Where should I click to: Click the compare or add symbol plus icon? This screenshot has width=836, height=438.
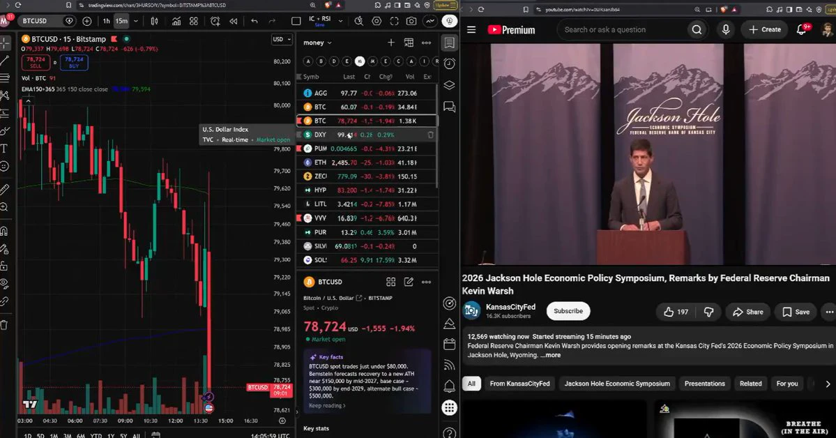(x=87, y=21)
